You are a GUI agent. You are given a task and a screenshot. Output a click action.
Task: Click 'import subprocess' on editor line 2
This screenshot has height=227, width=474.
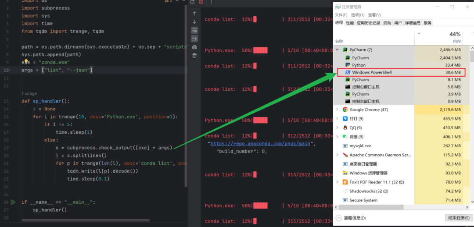46,8
